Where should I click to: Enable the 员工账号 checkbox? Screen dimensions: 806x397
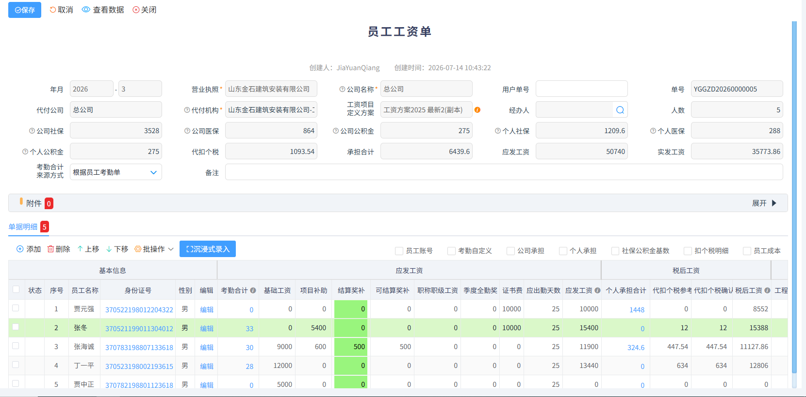pyautogui.click(x=399, y=251)
